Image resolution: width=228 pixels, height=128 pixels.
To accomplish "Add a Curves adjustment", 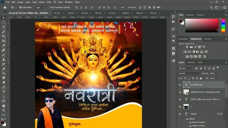I will 196,47.
